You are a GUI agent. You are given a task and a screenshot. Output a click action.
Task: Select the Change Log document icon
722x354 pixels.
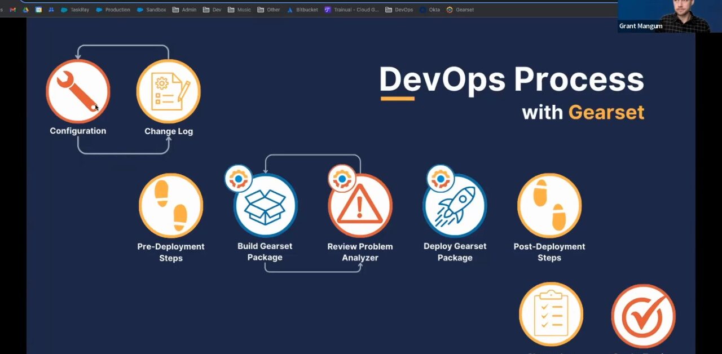pyautogui.click(x=169, y=90)
